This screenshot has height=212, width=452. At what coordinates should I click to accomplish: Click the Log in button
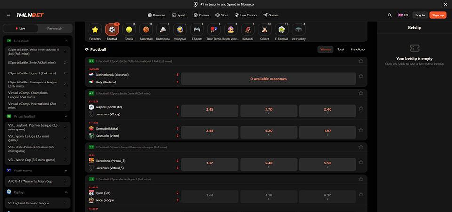click(x=420, y=15)
